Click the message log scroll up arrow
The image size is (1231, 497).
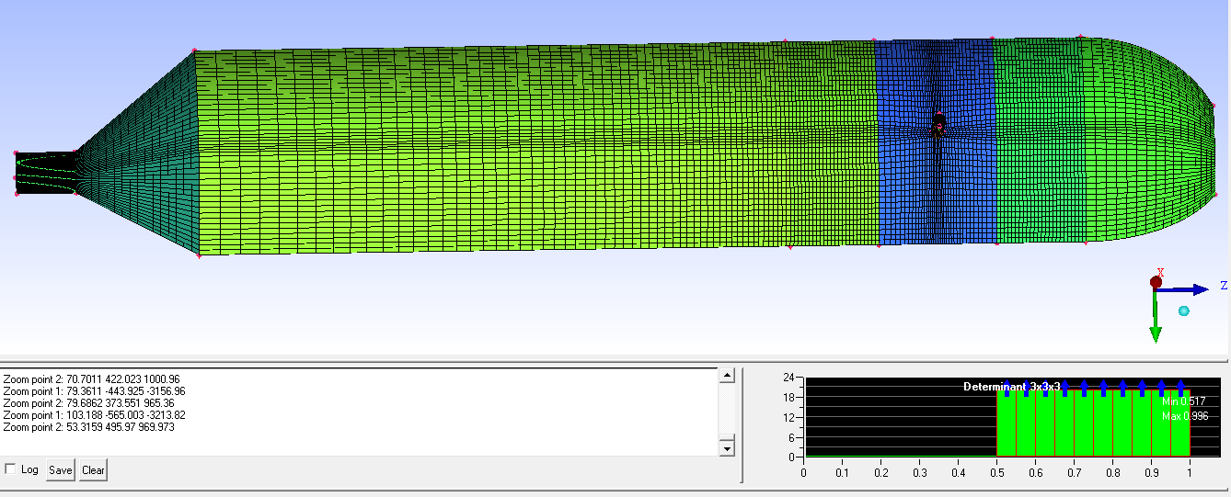[x=727, y=377]
